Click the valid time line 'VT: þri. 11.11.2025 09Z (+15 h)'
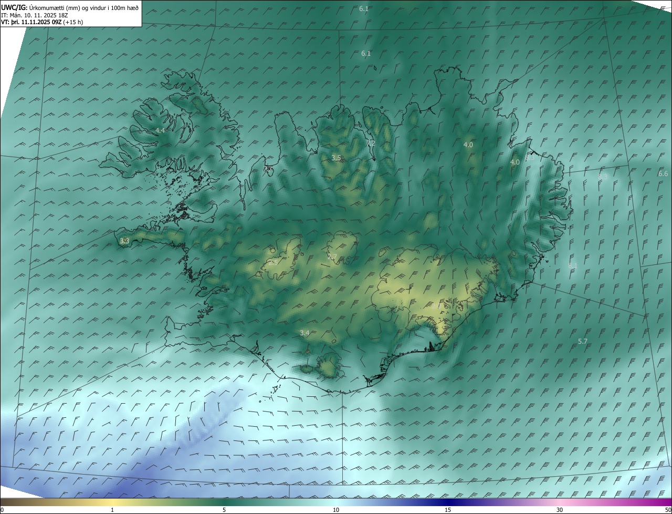672x514 pixels. [42, 22]
